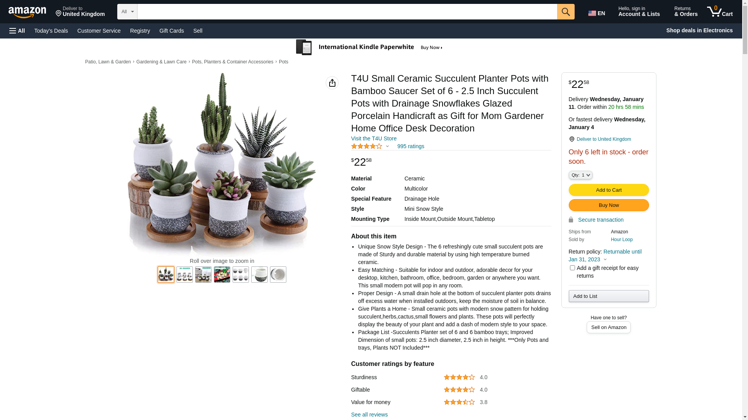Open the All search category dropdown
Viewport: 748px width, 420px height.
pos(127,12)
